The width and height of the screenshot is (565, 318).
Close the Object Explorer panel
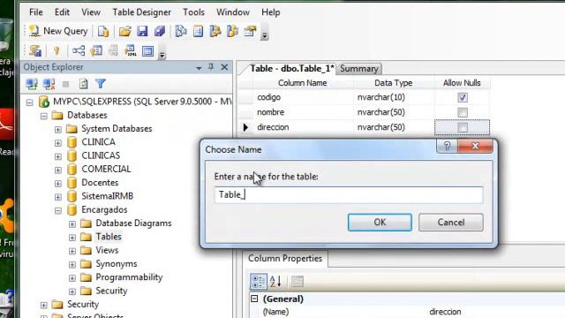coord(224,67)
